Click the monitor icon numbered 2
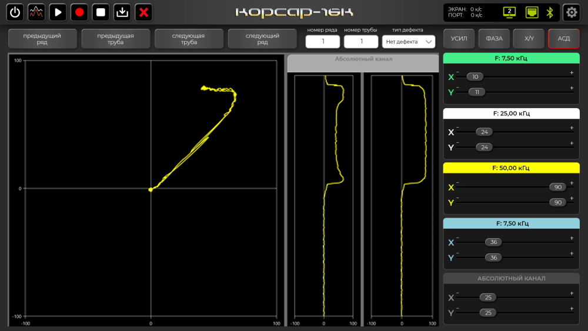Screen dimensions: 588x331 coord(509,12)
